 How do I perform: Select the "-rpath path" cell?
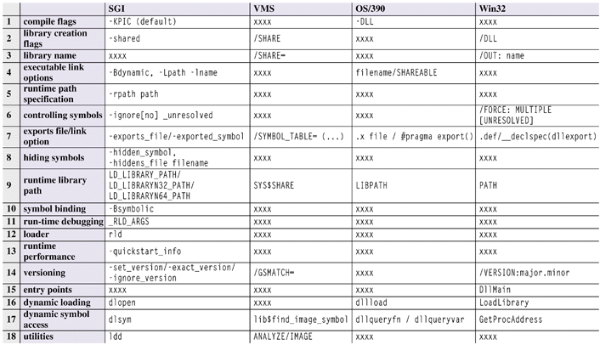pos(134,93)
